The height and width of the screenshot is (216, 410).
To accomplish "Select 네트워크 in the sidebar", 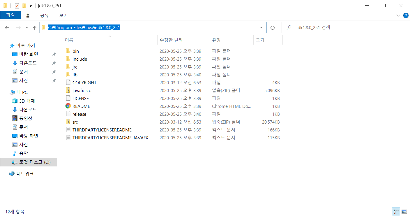I will point(25,174).
